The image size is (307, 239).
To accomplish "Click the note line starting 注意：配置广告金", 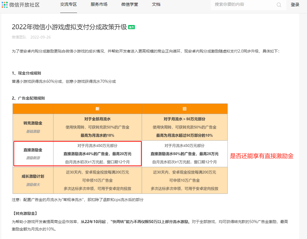I will pos(78,200).
